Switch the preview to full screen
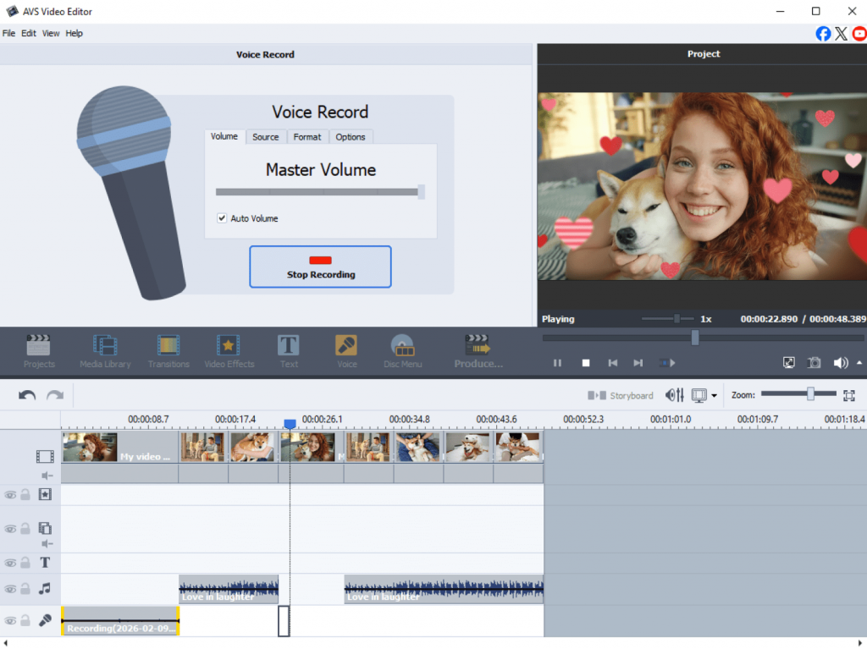Viewport: 867px width, 649px height. point(788,362)
